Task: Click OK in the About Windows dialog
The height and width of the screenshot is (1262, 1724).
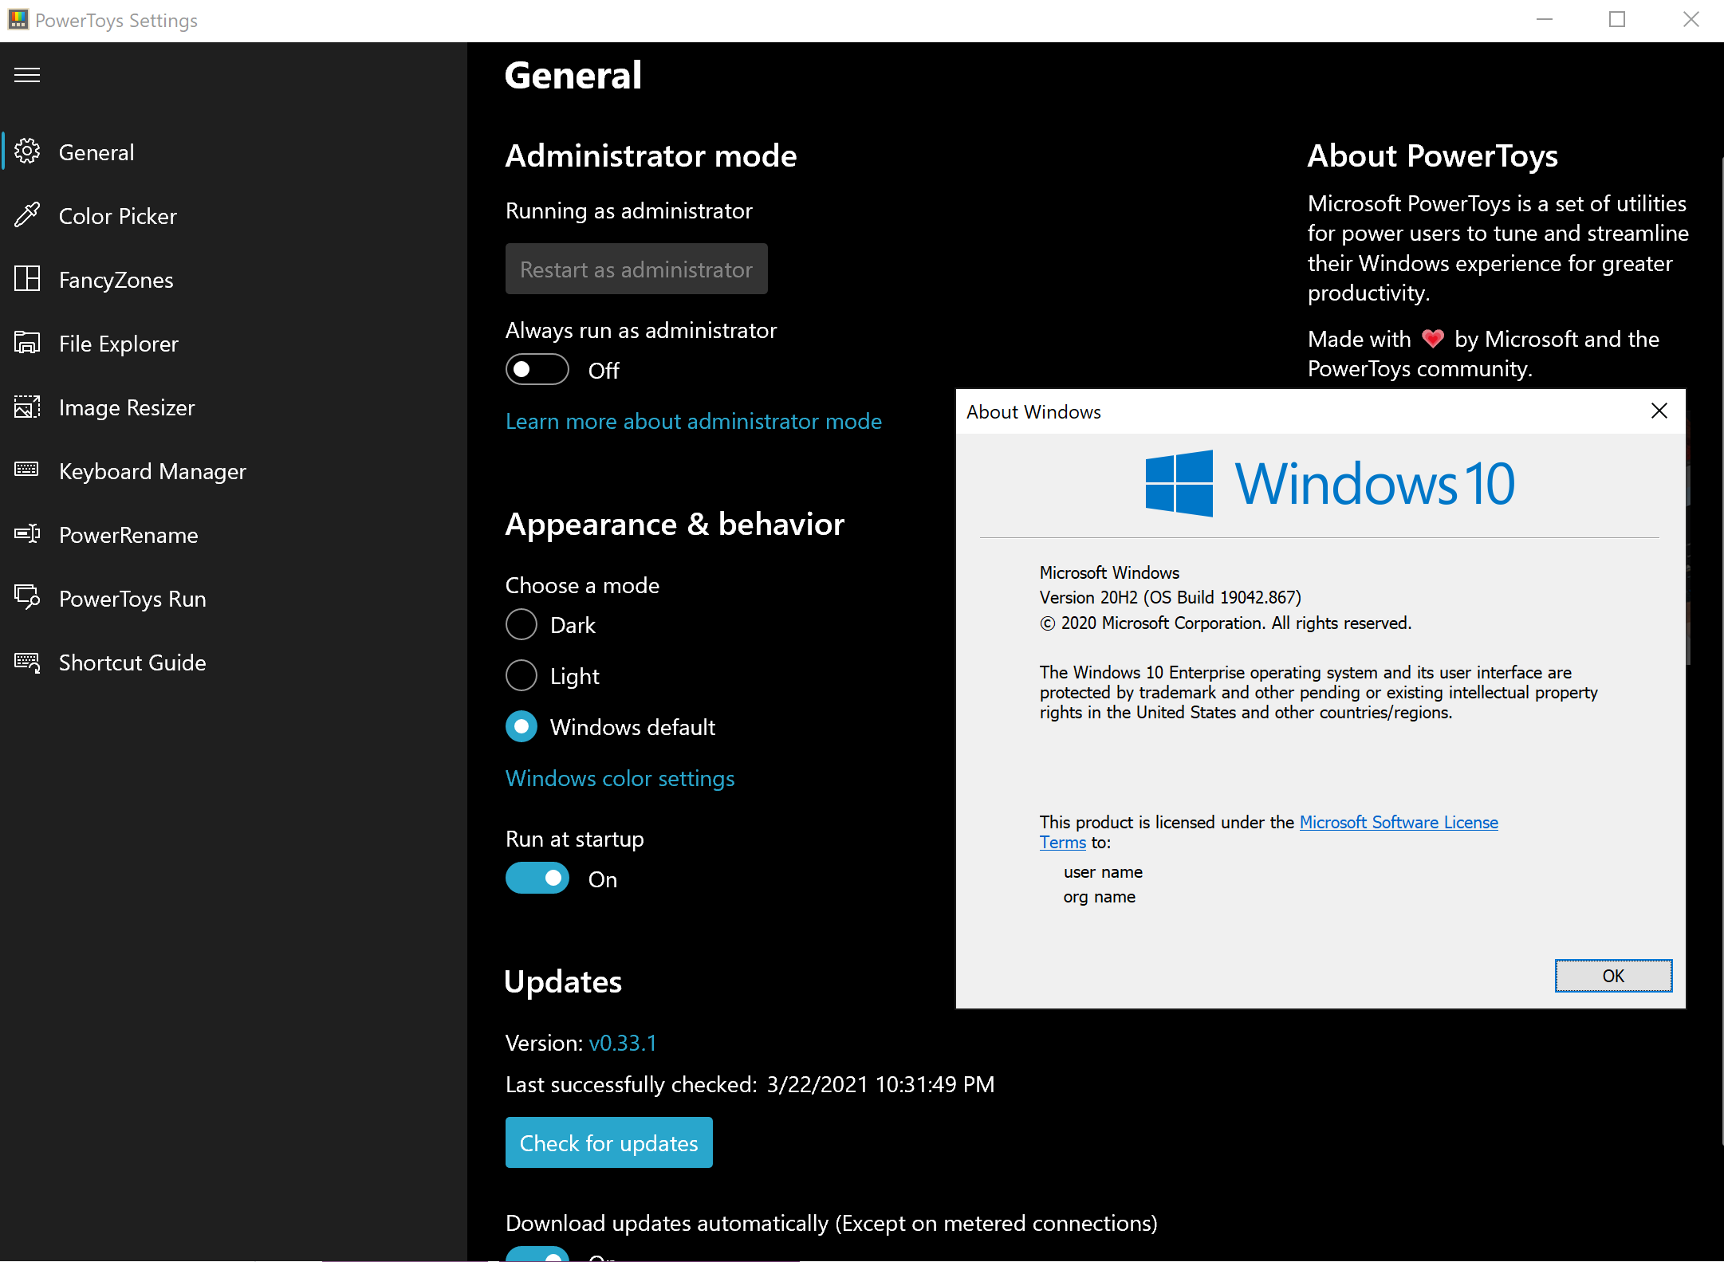Action: 1612,976
